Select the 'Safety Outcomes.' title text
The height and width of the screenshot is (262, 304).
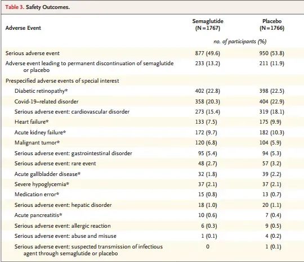pos(48,7)
